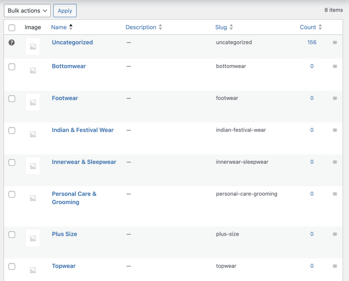Open the Uncategorized category
This screenshot has width=349, height=281.
(72, 42)
